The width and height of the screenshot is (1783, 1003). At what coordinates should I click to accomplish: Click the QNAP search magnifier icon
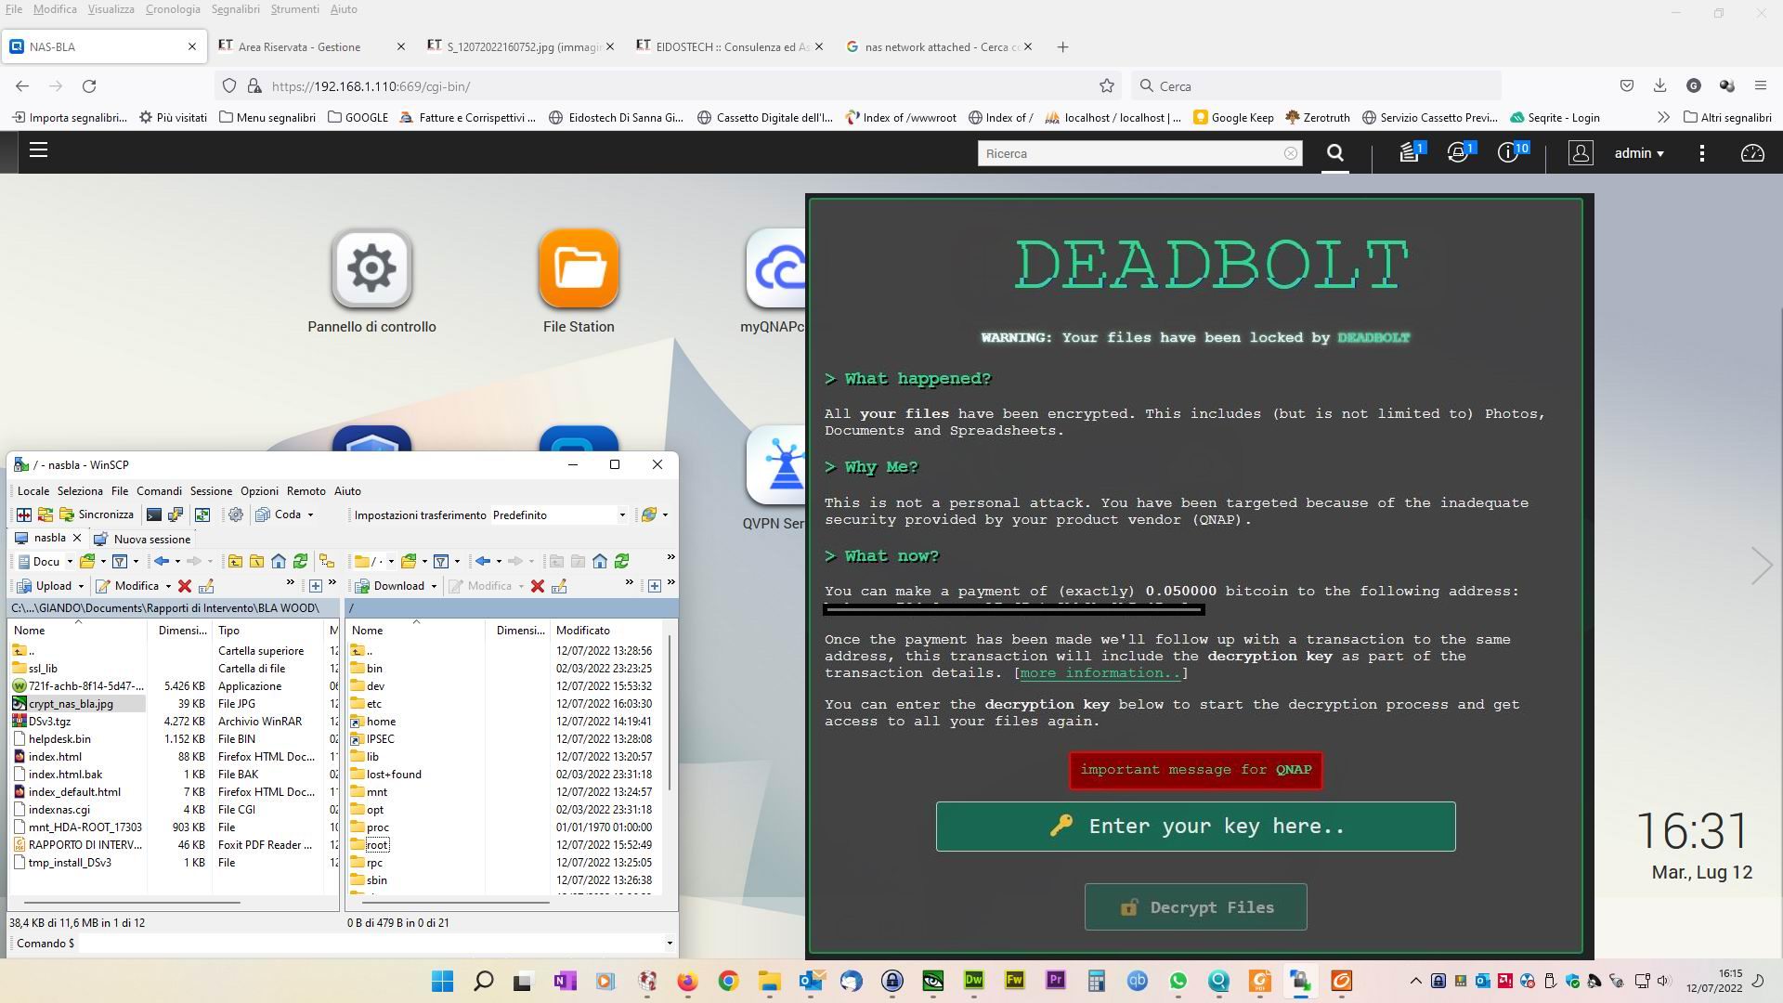click(x=1335, y=153)
